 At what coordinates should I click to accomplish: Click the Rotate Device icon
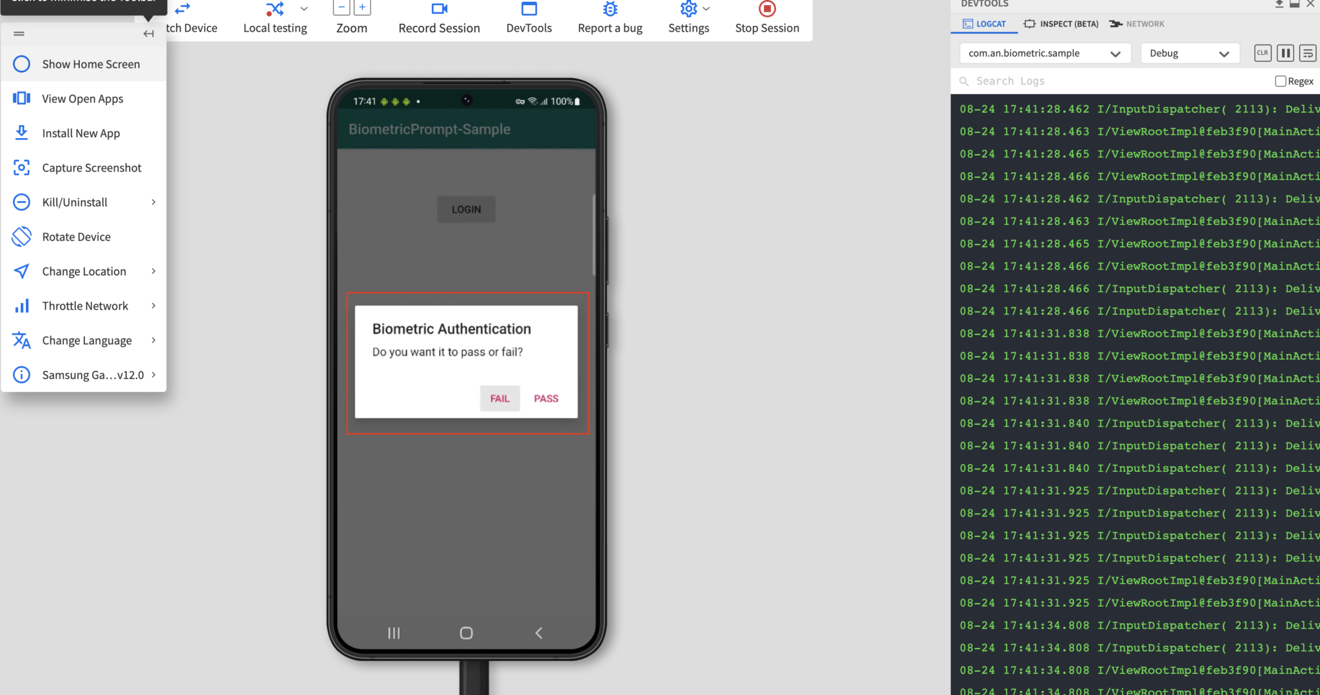pos(21,237)
